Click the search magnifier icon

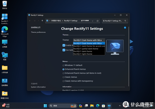tap(125, 21)
